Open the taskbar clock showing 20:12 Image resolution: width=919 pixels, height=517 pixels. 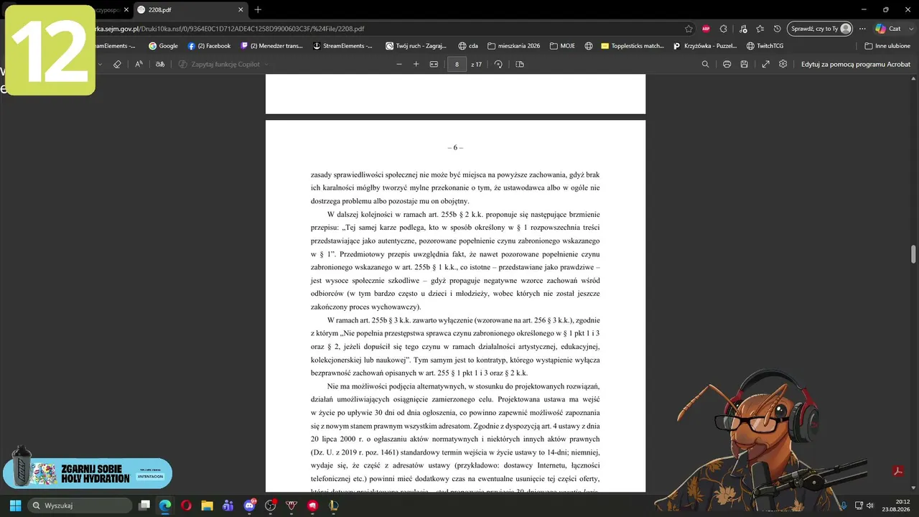pos(896,506)
